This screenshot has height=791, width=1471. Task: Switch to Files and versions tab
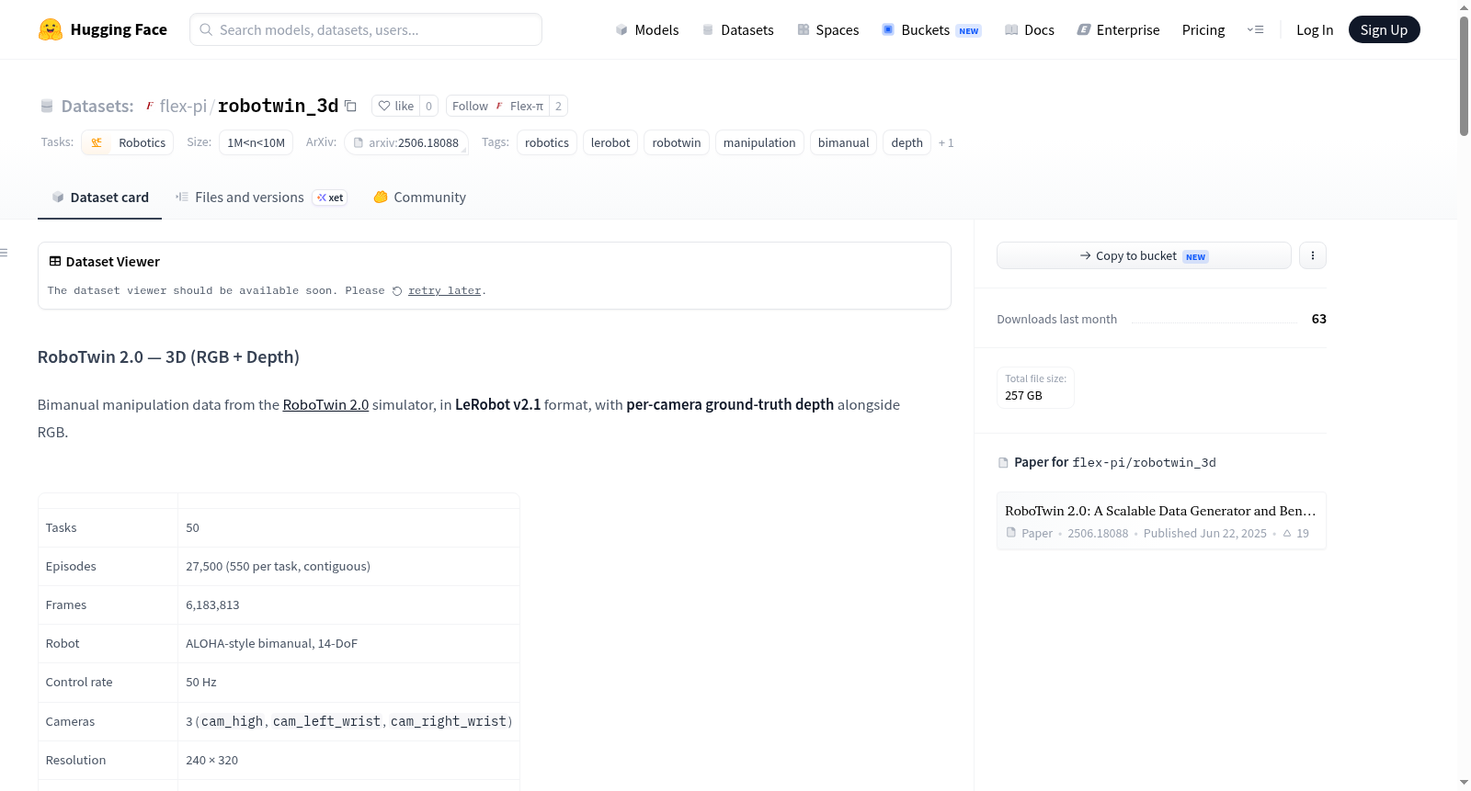point(261,198)
